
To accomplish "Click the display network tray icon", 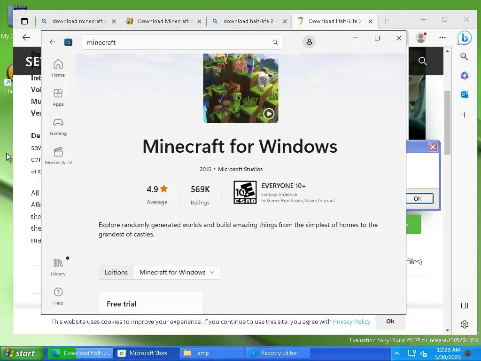I will click(411, 353).
